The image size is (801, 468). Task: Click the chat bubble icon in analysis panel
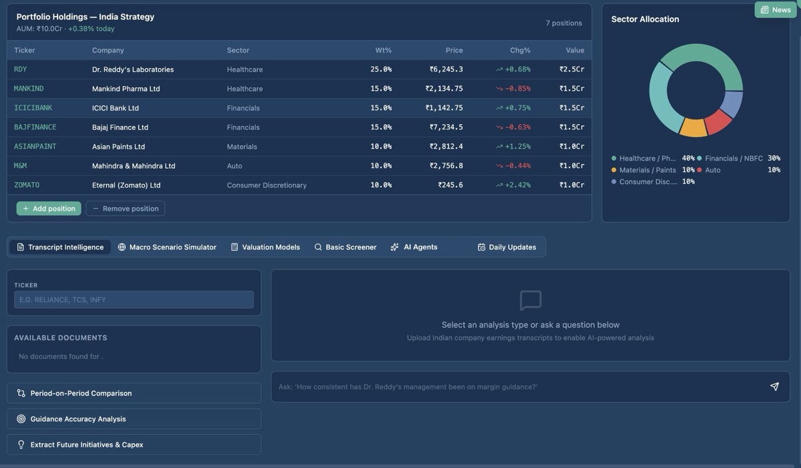531,301
